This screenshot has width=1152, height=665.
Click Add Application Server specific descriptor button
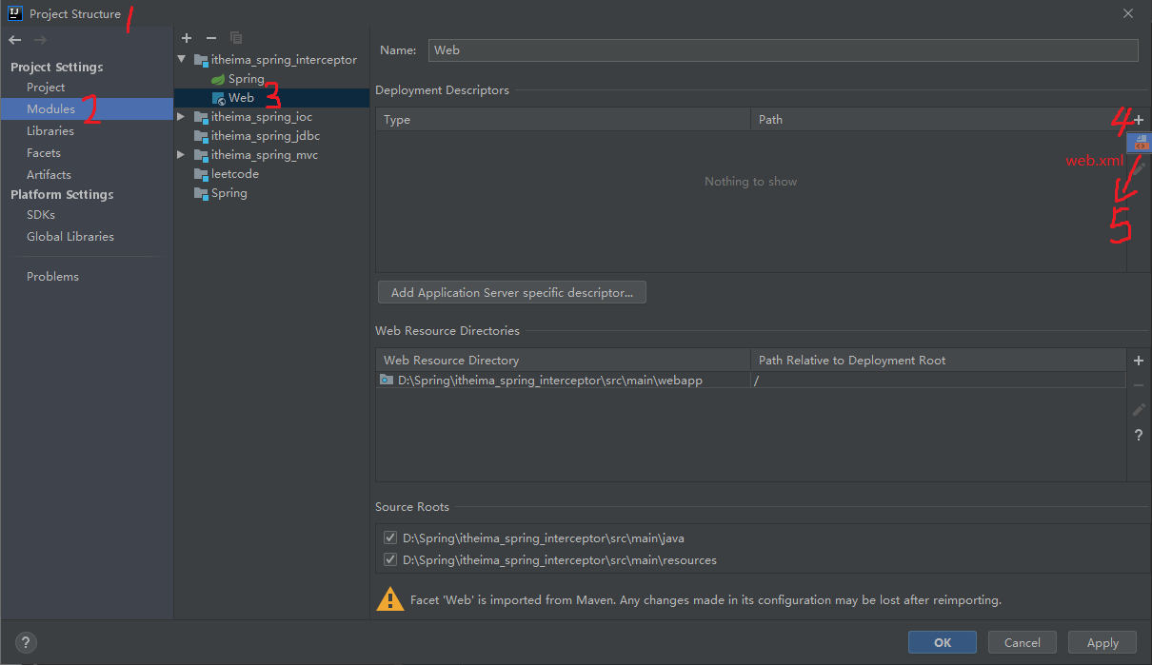pos(512,293)
